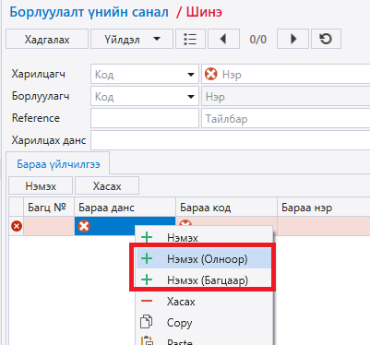Viewport: 370px width, 345px height.
Task: Click error icon in Бараа данс cell
Action: point(84,226)
